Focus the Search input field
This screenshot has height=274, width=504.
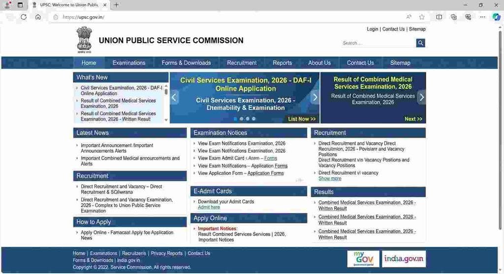click(378, 43)
